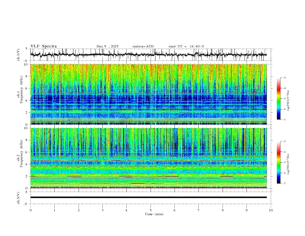
Task: Click the date 'Dec. 8, 2025' text
Action: coord(107,46)
